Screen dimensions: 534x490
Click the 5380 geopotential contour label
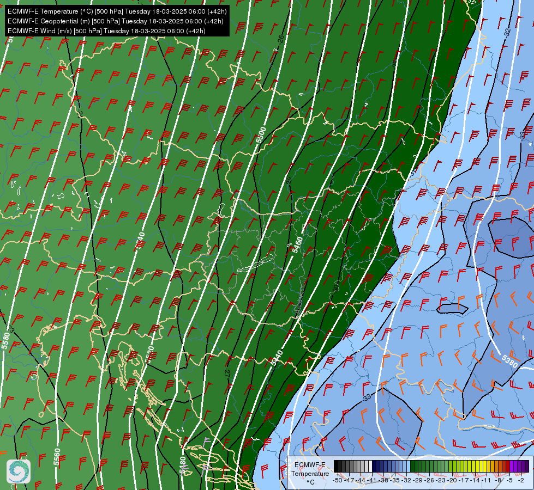(x=509, y=361)
